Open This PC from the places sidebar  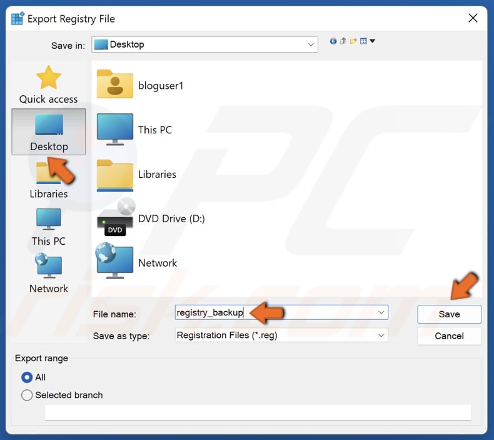49,227
